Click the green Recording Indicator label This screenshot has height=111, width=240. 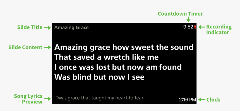pos(219,29)
